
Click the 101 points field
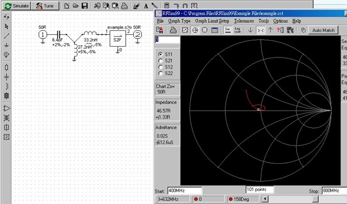pos(260,189)
